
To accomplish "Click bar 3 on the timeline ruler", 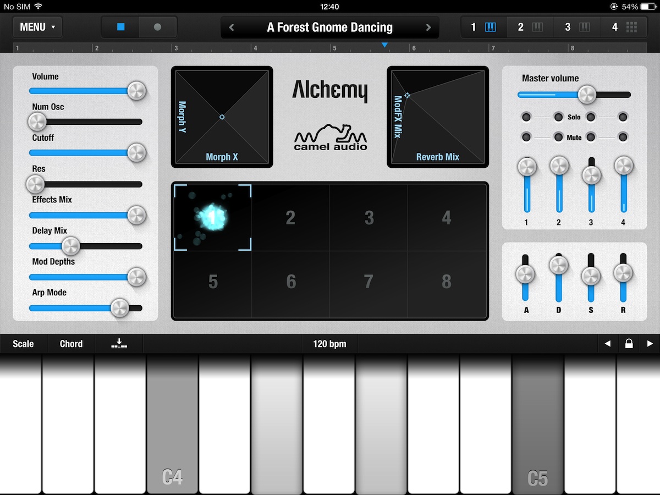I will [177, 48].
